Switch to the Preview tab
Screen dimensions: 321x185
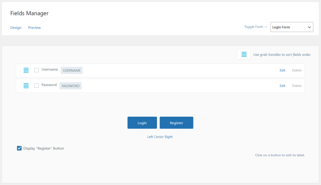click(34, 28)
